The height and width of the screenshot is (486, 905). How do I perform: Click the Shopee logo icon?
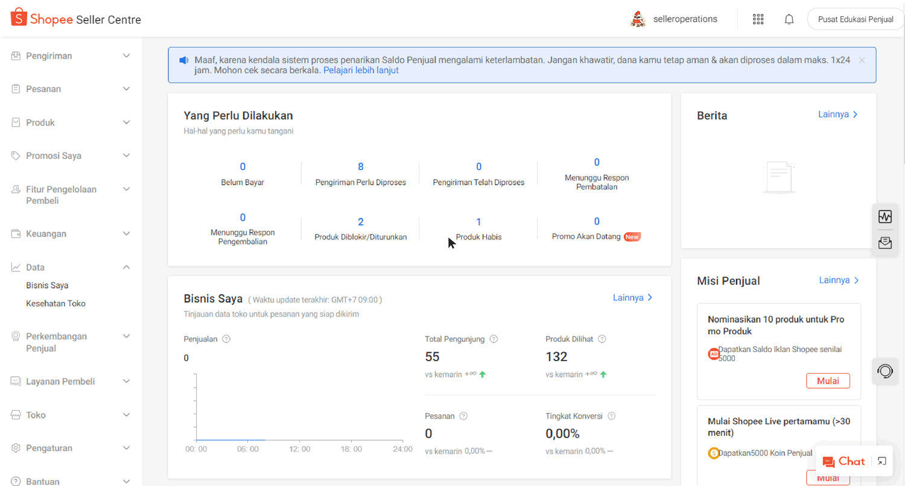17,17
